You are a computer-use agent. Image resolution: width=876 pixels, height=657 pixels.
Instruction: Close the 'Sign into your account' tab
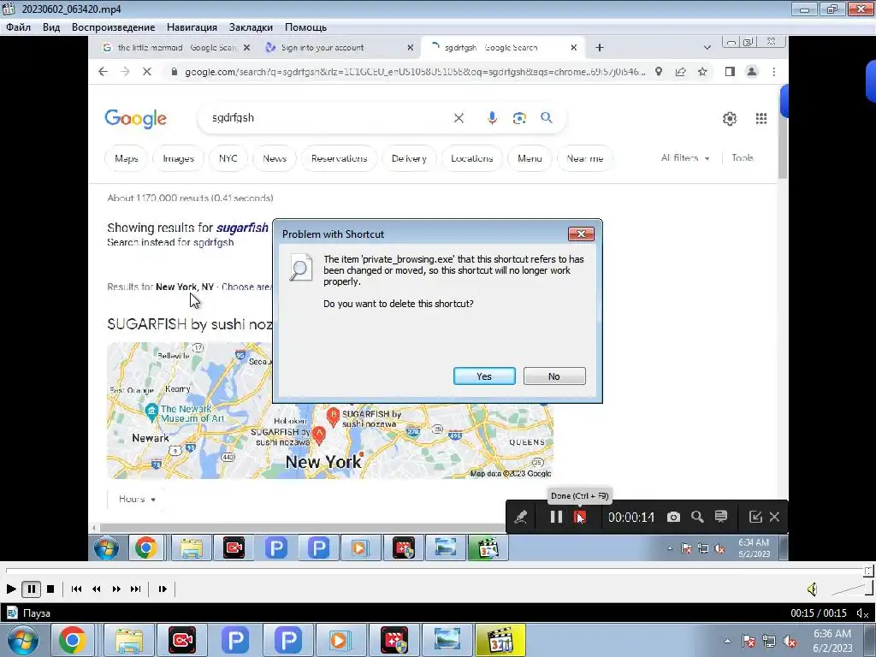click(411, 48)
